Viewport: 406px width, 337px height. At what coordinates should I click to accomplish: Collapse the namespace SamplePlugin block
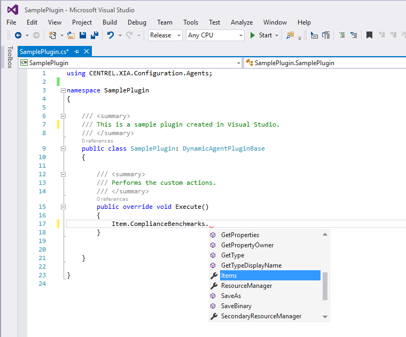pyautogui.click(x=63, y=91)
